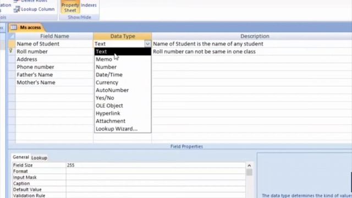
Task: Click the table icon on Ms access tab
Action: tap(13, 28)
